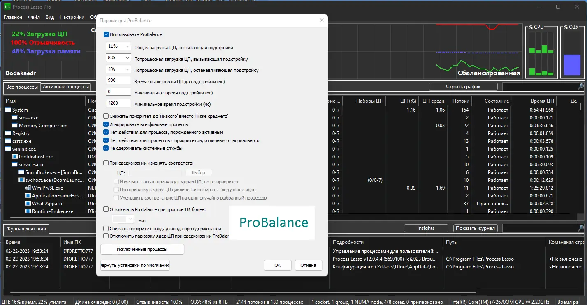Viewport: 587px width, 305px height.
Task: Click the Insights button
Action: [426, 228]
